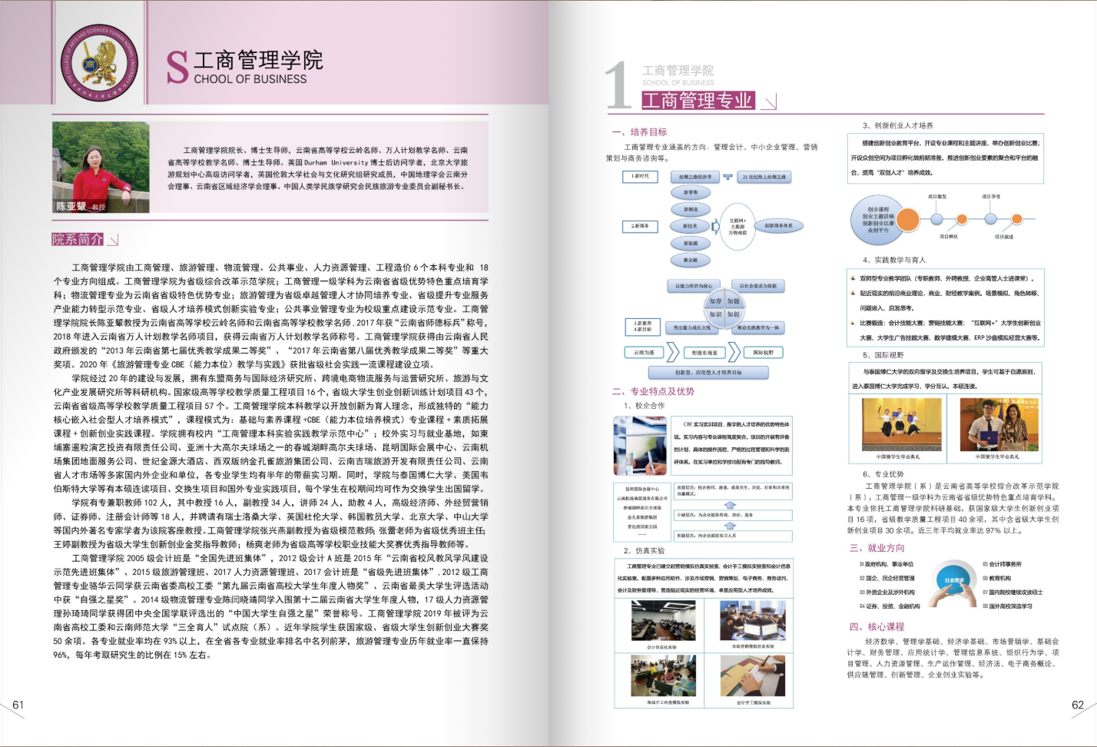Screen dimensions: 1097x747
Task: Click the 二、专业特点及优势 heading
Action: tap(653, 391)
